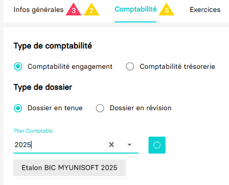Click the teal refresh button
The image size is (229, 185).
[x=157, y=145]
